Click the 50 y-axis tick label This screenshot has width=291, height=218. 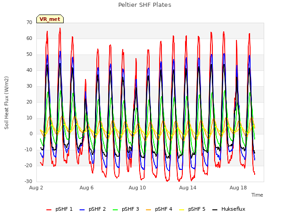(x=29, y=54)
